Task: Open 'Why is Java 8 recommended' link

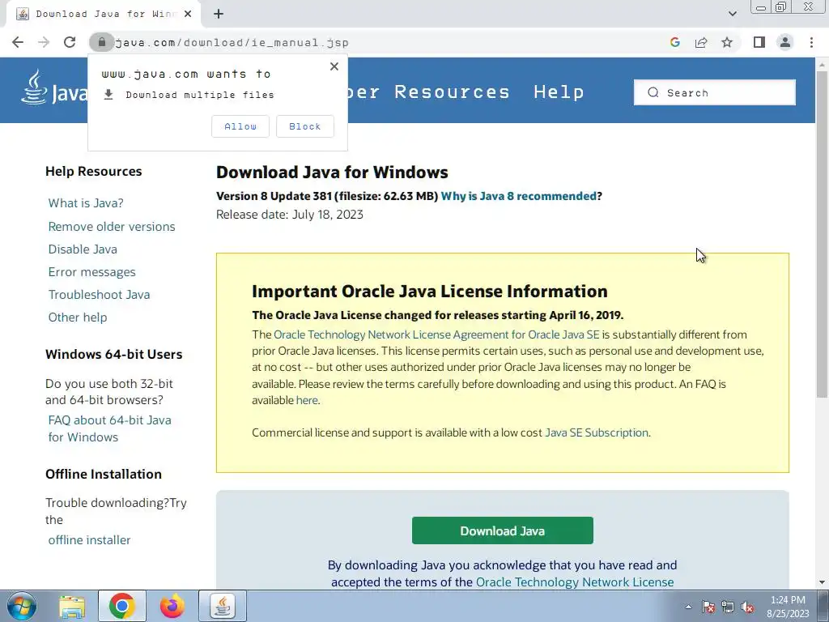Action: 518,196
